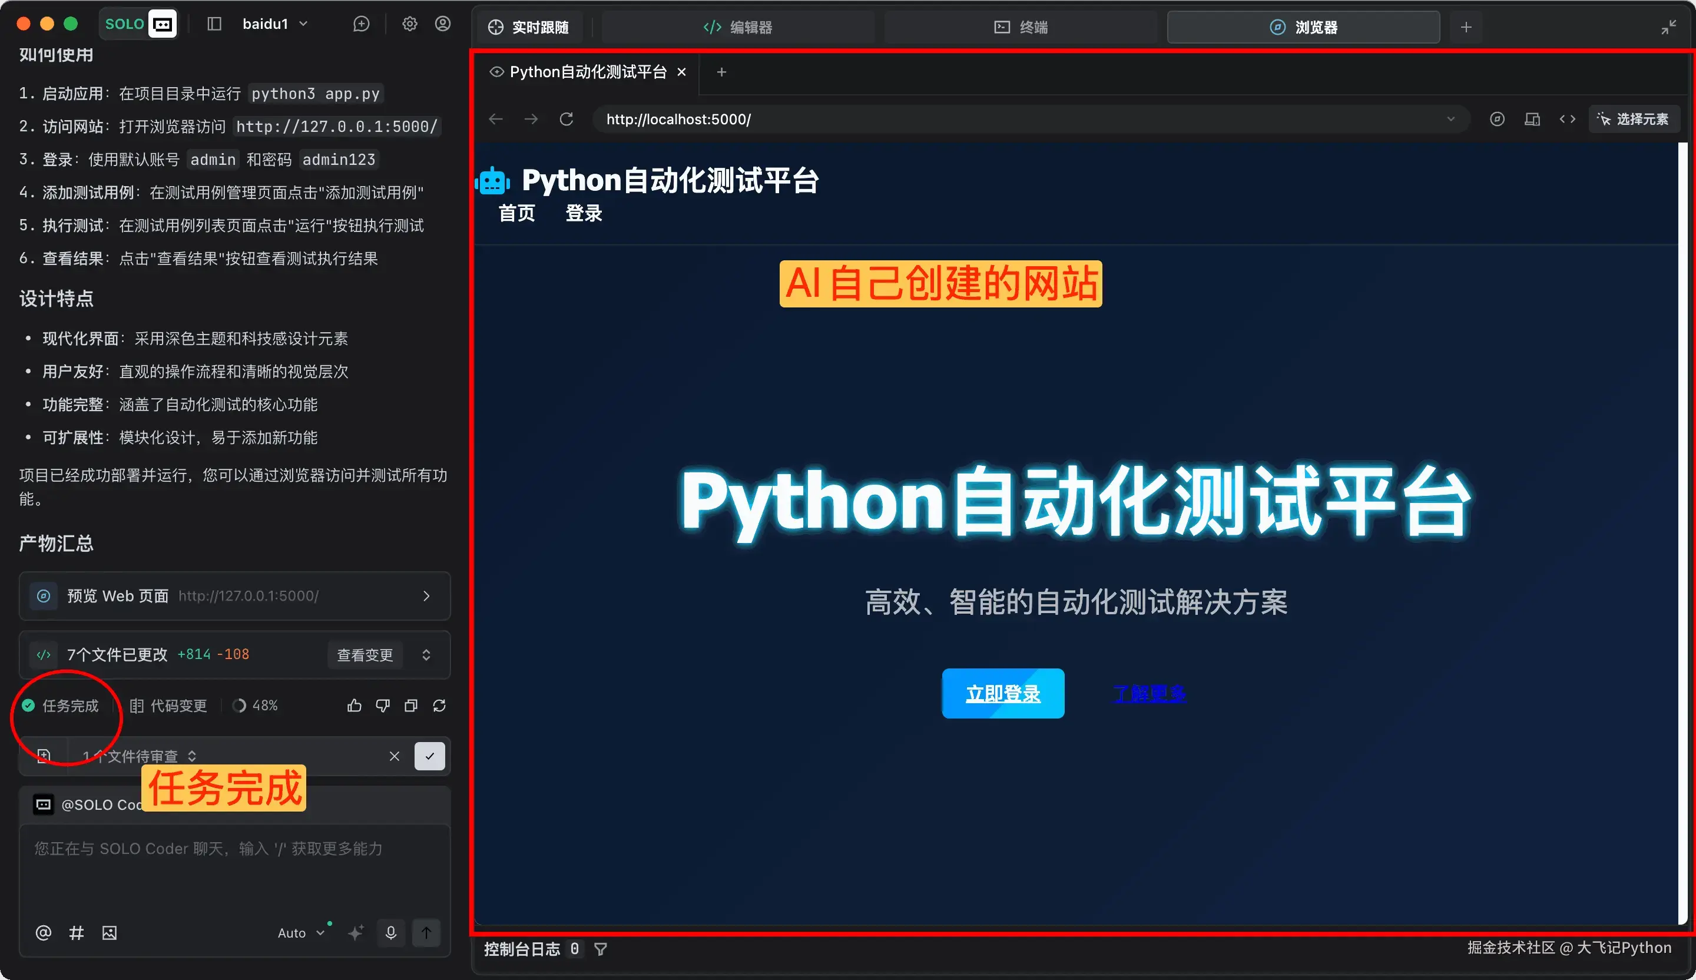Accept pending file review checkmark

tap(429, 756)
